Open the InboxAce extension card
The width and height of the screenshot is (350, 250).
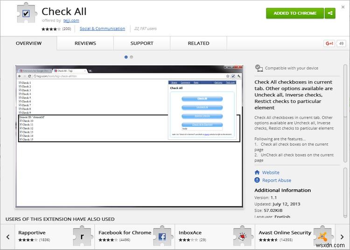(x=215, y=237)
